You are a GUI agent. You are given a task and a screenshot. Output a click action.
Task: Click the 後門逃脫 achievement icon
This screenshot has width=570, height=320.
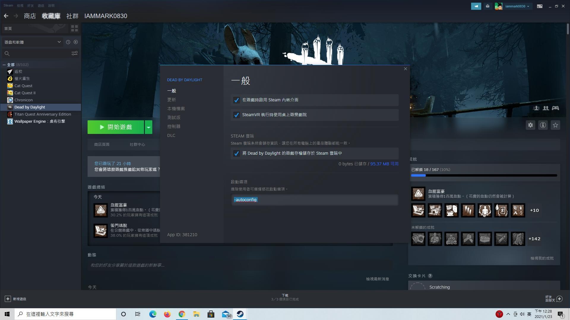(101, 231)
